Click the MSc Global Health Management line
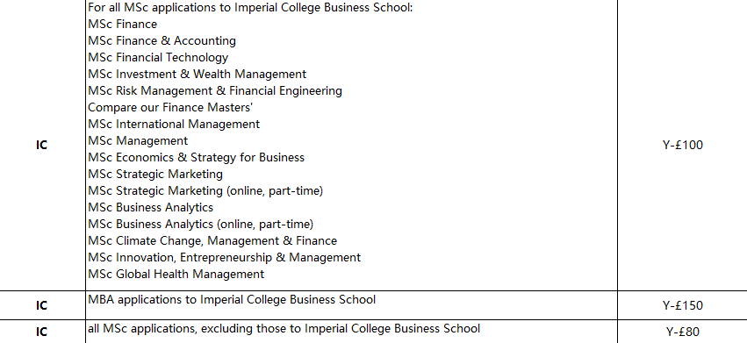The height and width of the screenshot is (343, 747). [176, 274]
